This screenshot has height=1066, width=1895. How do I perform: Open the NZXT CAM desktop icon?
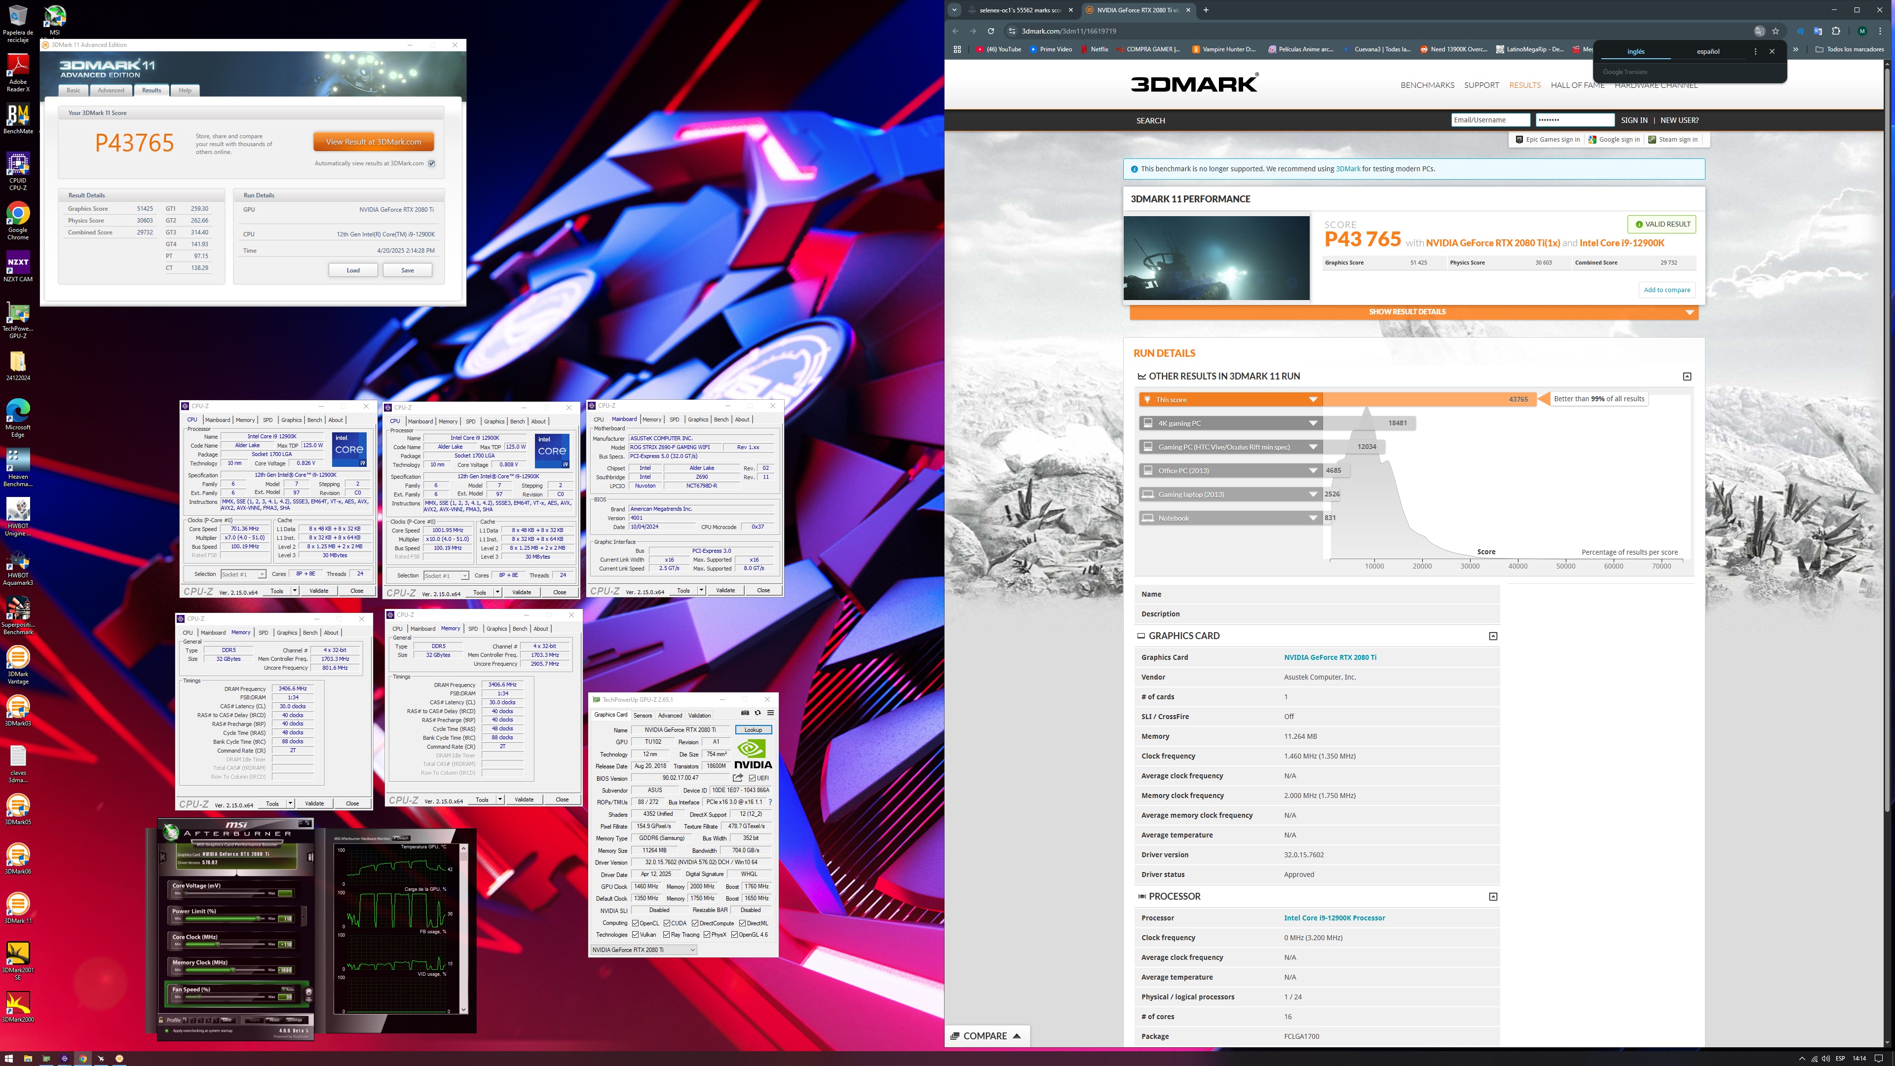18,266
